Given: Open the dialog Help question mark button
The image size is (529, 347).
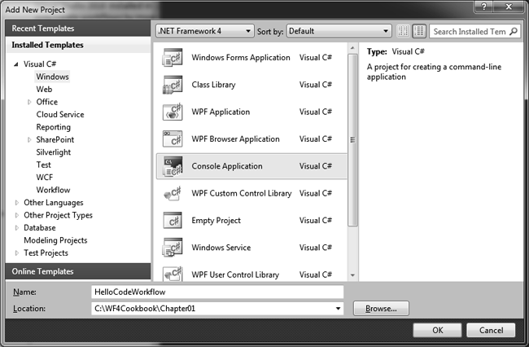Looking at the screenshot, I should pyautogui.click(x=483, y=7).
